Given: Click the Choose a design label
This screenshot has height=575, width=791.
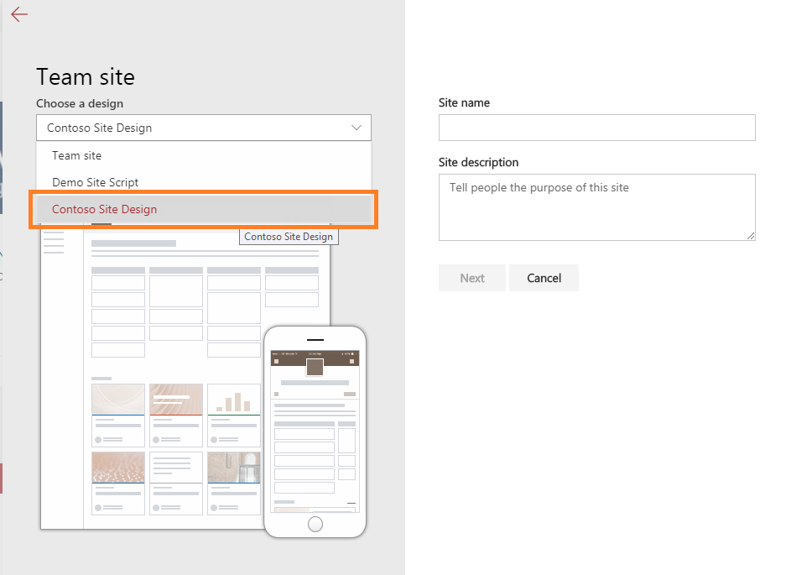Looking at the screenshot, I should tap(80, 103).
